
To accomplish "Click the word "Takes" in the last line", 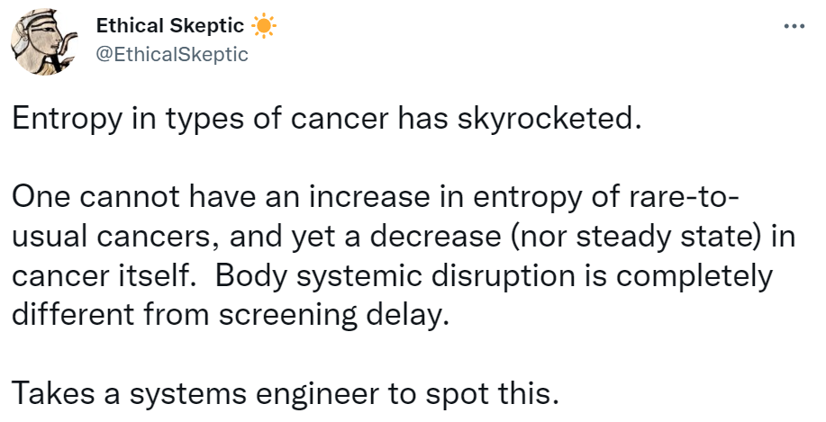I will [x=50, y=393].
